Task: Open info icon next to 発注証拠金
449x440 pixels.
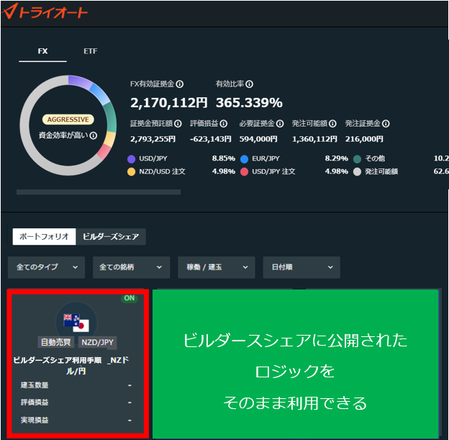Action: coord(386,124)
